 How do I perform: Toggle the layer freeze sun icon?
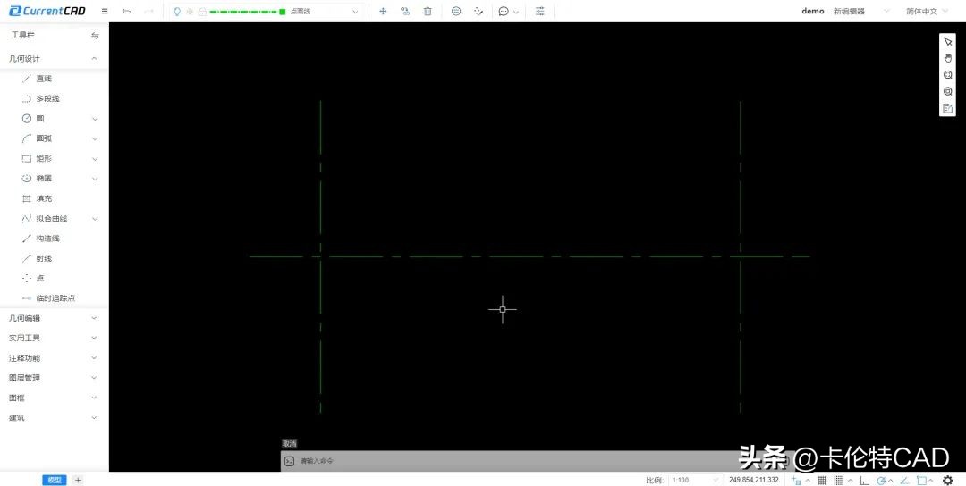coord(190,11)
